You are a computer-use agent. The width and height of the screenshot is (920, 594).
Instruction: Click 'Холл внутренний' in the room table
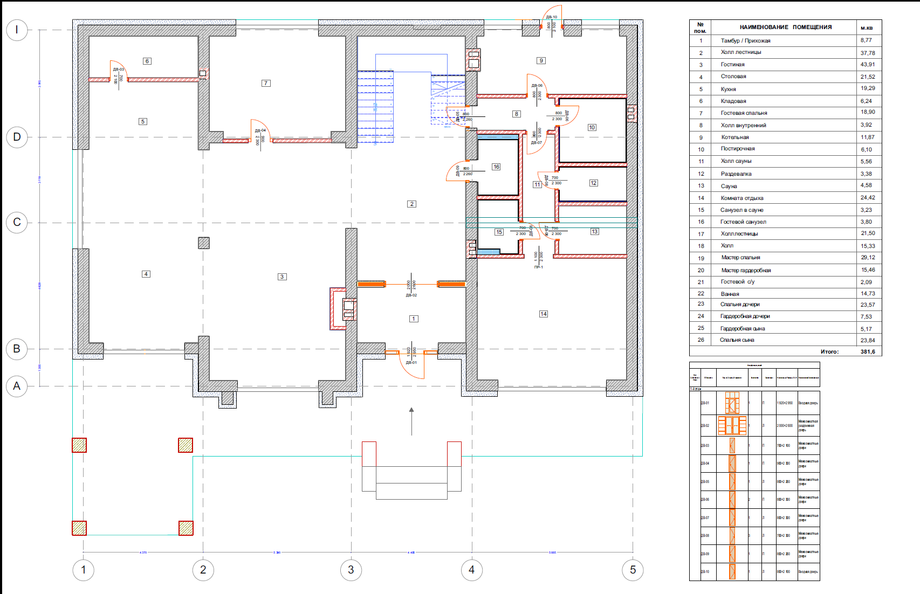click(x=744, y=125)
